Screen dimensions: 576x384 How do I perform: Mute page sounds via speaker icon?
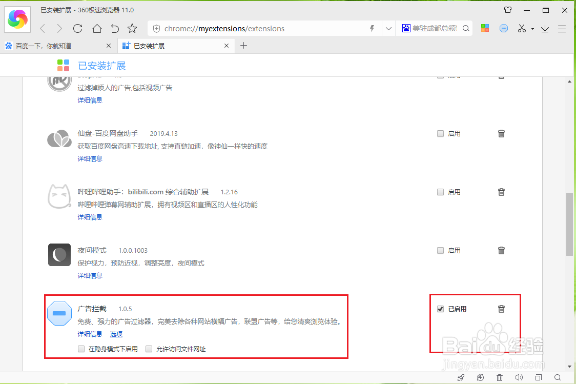520,377
